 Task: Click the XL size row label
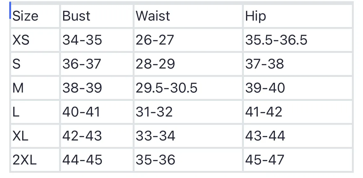(20, 136)
